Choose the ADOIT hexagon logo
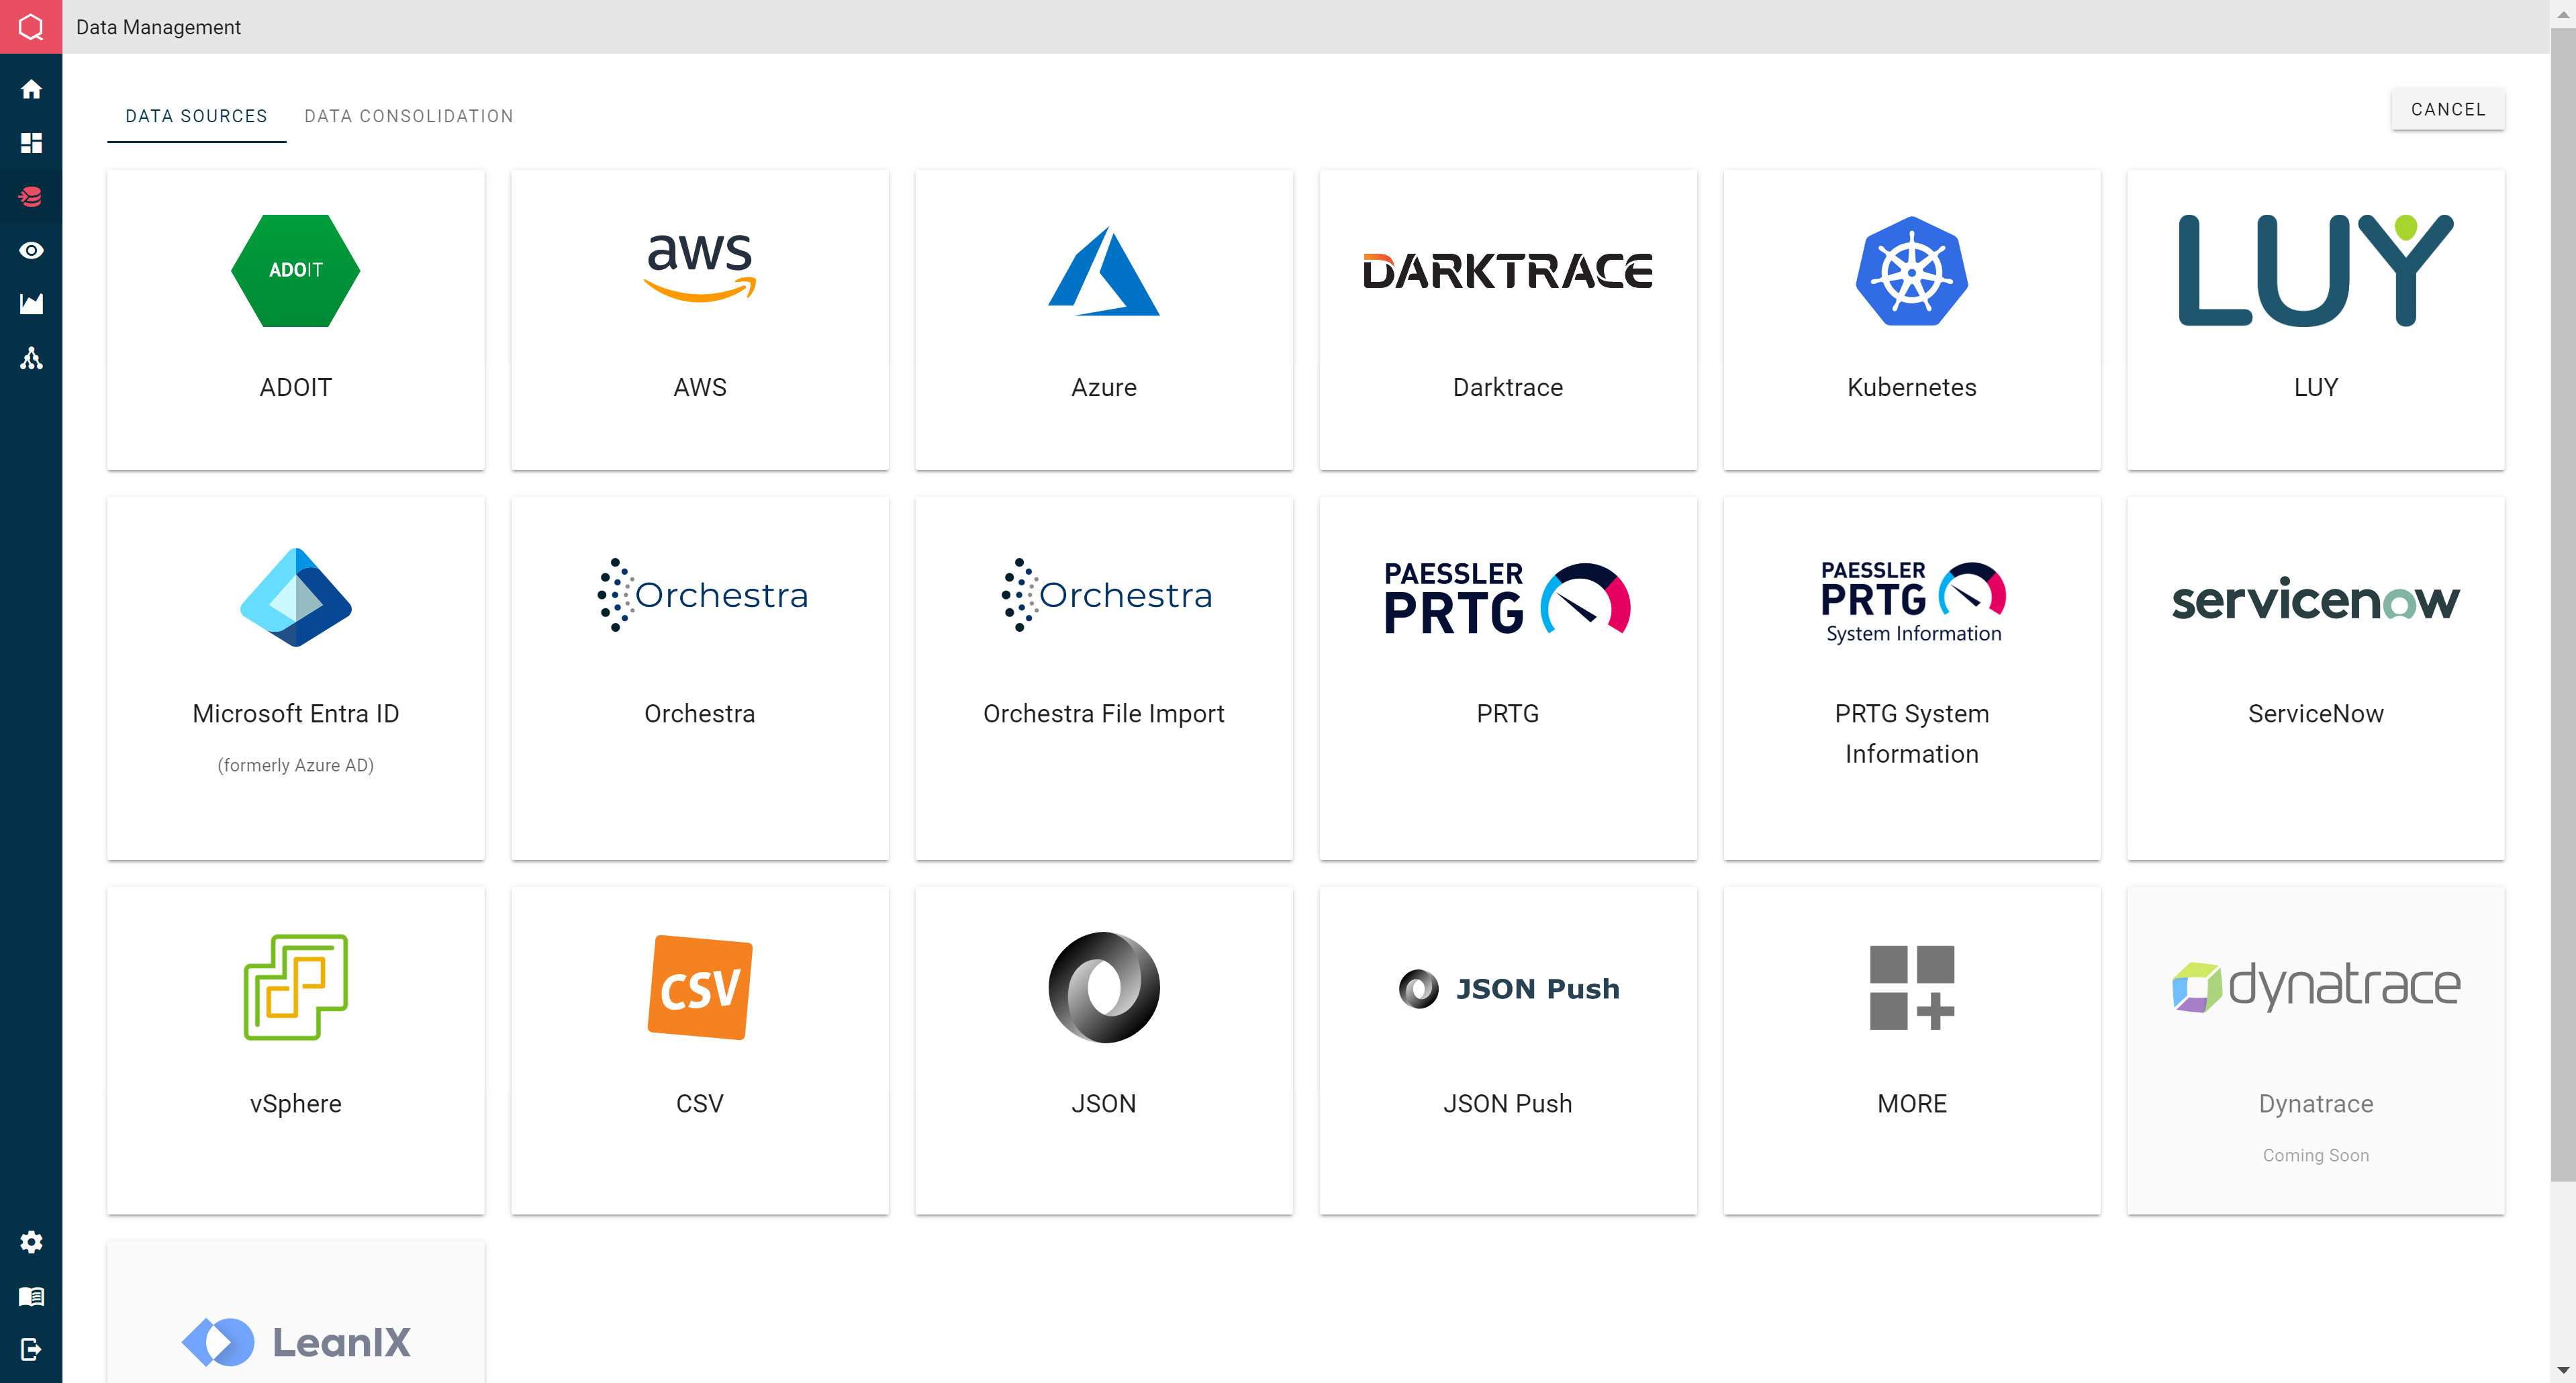This screenshot has height=1383, width=2576. coord(296,270)
